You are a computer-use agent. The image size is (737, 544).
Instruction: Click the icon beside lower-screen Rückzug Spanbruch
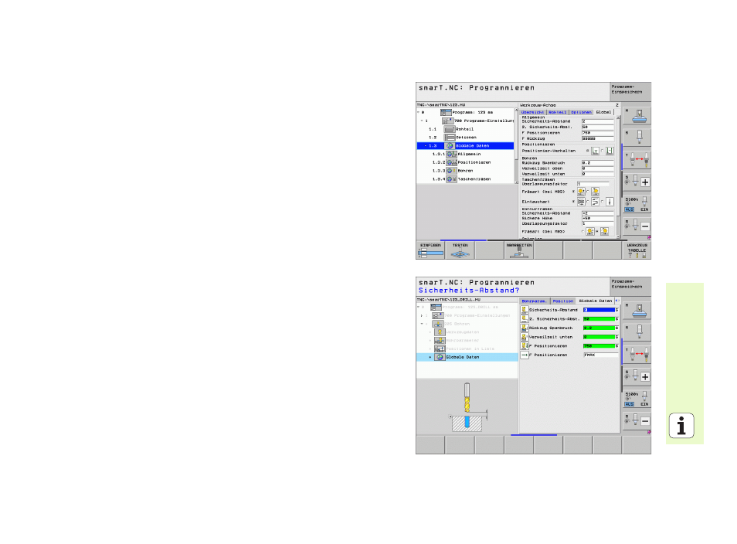(525, 328)
